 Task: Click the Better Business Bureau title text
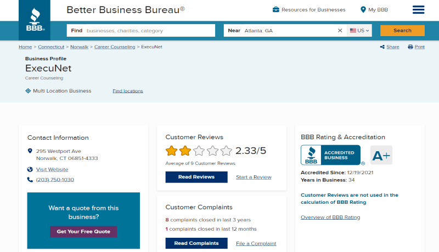tap(126, 10)
